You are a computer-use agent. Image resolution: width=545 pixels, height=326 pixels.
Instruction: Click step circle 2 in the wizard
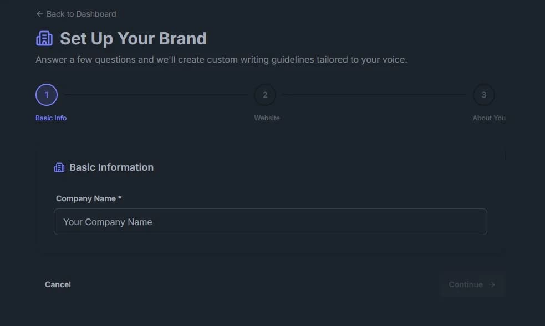(x=265, y=94)
